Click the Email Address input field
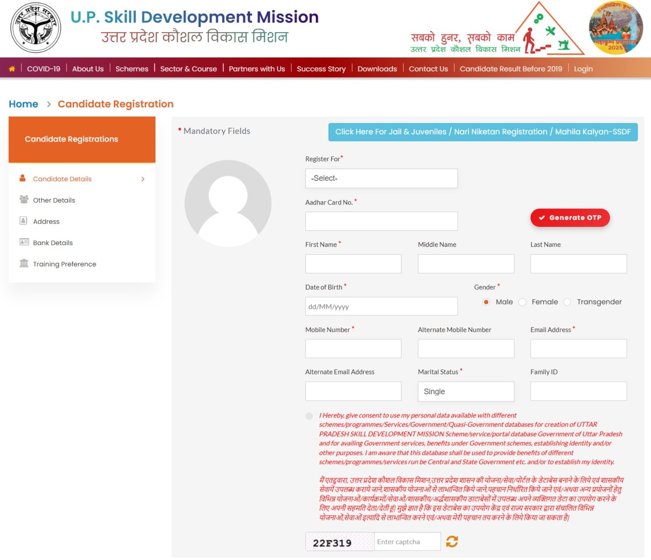This screenshot has width=651, height=560. click(x=578, y=348)
